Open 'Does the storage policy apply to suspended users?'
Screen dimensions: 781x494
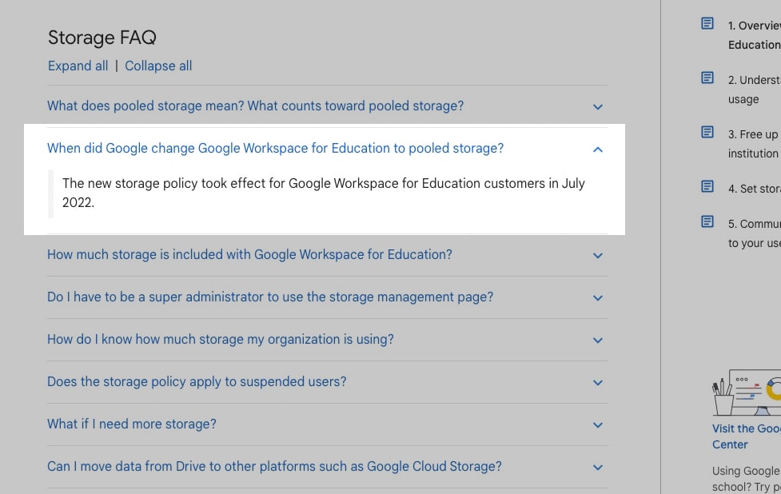pos(197,381)
